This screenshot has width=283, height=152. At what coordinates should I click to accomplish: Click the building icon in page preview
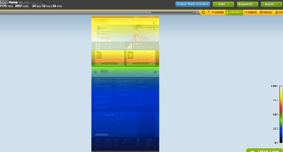pos(98,46)
